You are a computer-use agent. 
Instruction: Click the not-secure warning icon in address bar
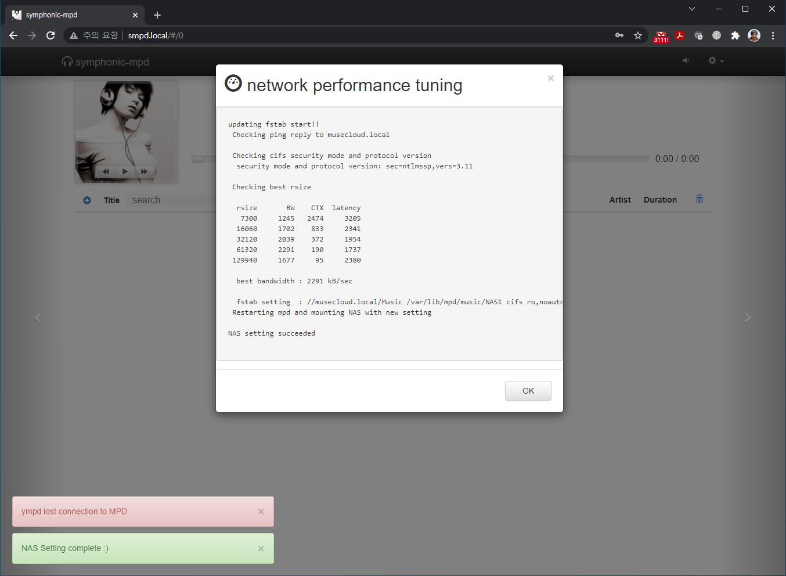tap(74, 35)
